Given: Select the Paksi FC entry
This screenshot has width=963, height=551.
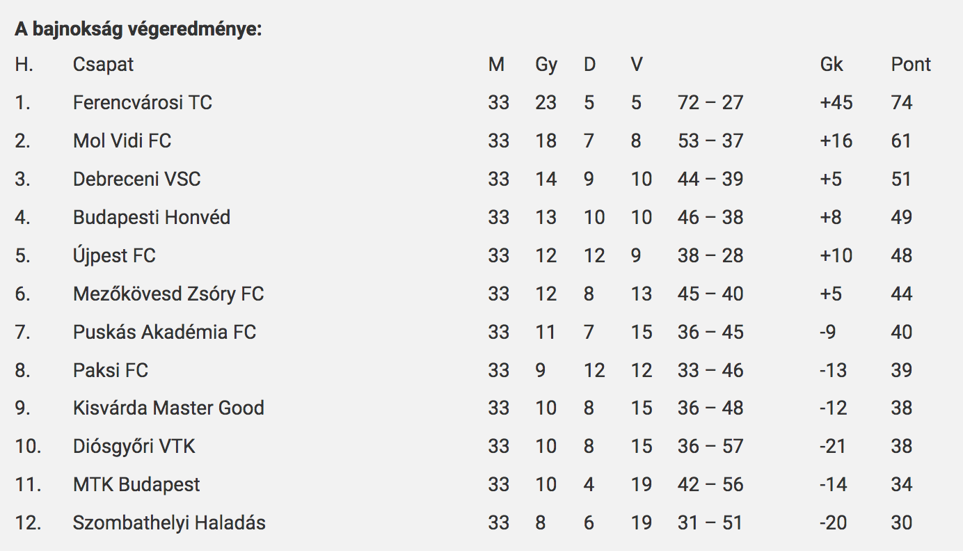Looking at the screenshot, I should (111, 371).
